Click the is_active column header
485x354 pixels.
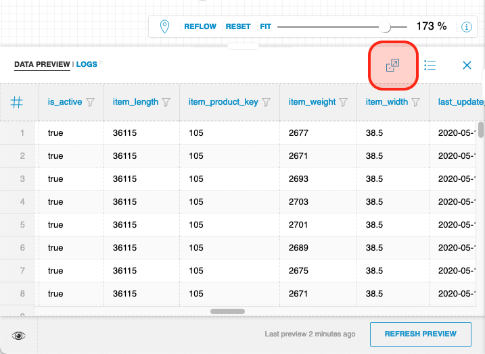(x=65, y=102)
